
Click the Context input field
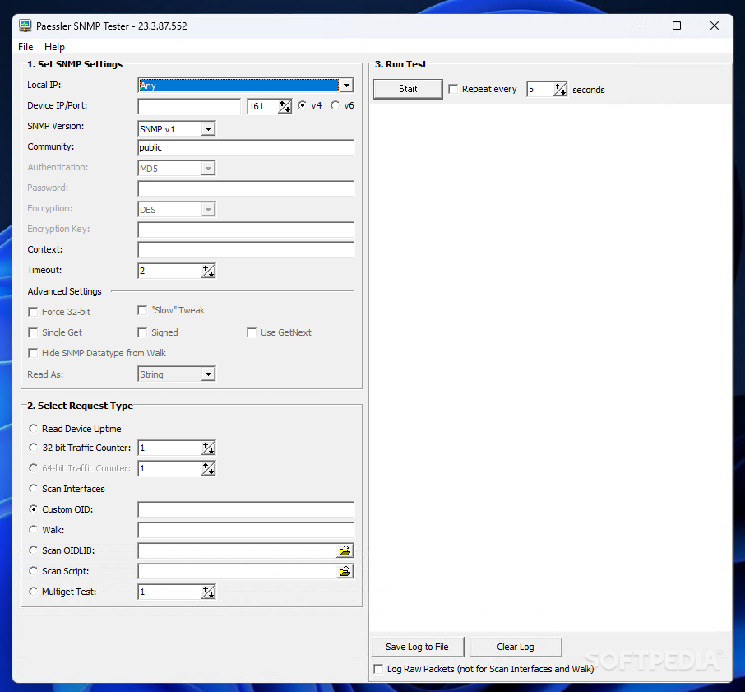point(246,249)
